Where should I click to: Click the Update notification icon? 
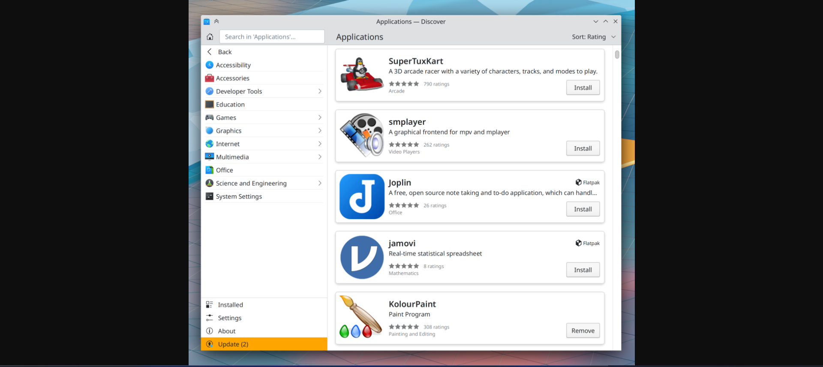210,344
